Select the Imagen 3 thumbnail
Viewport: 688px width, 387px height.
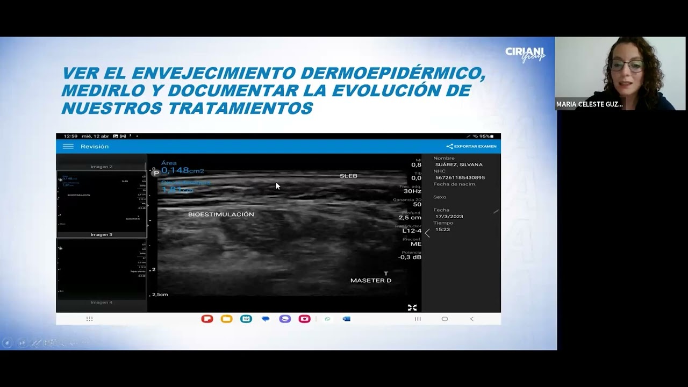pyautogui.click(x=102, y=204)
